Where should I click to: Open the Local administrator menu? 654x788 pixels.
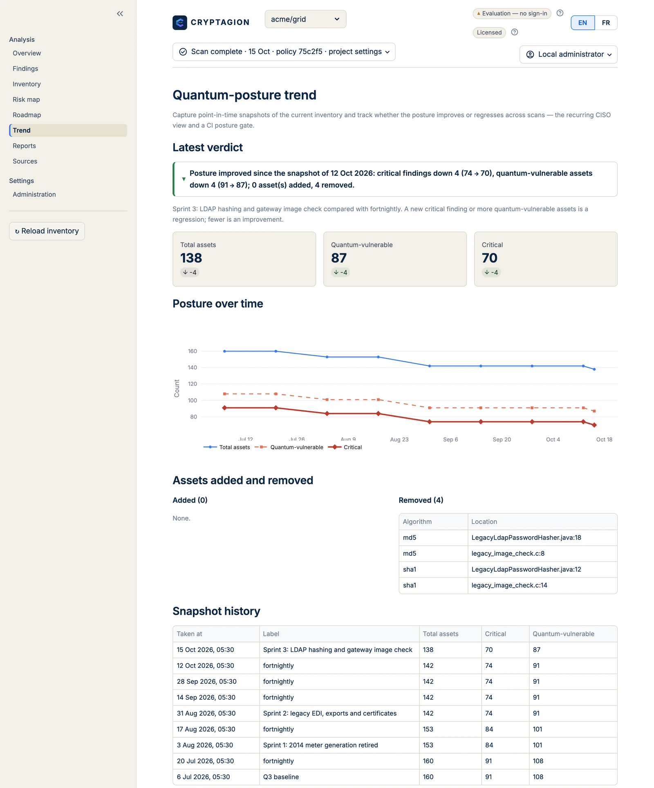tap(568, 55)
